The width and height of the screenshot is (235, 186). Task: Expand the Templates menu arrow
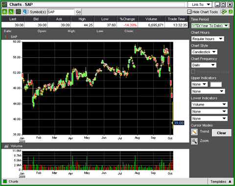point(230,182)
